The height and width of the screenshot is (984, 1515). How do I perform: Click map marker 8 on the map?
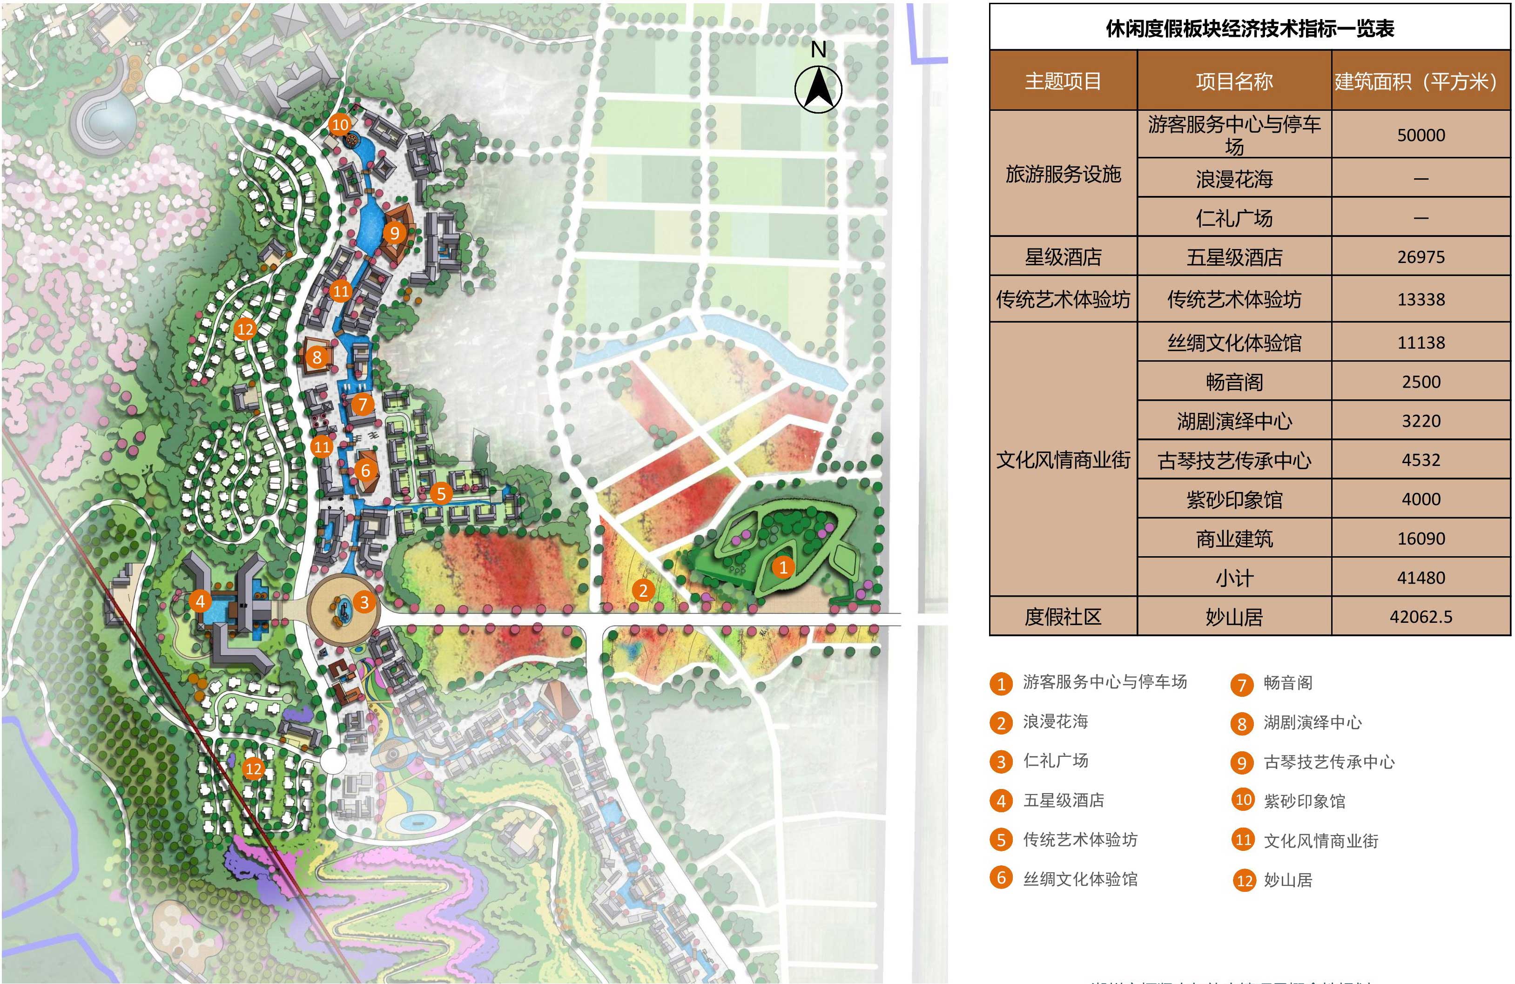(x=317, y=357)
